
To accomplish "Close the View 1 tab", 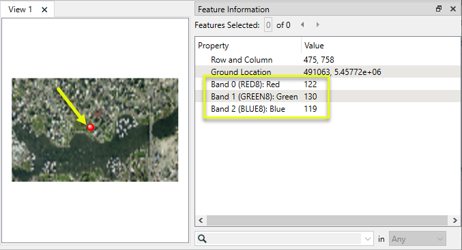I will (44, 10).
